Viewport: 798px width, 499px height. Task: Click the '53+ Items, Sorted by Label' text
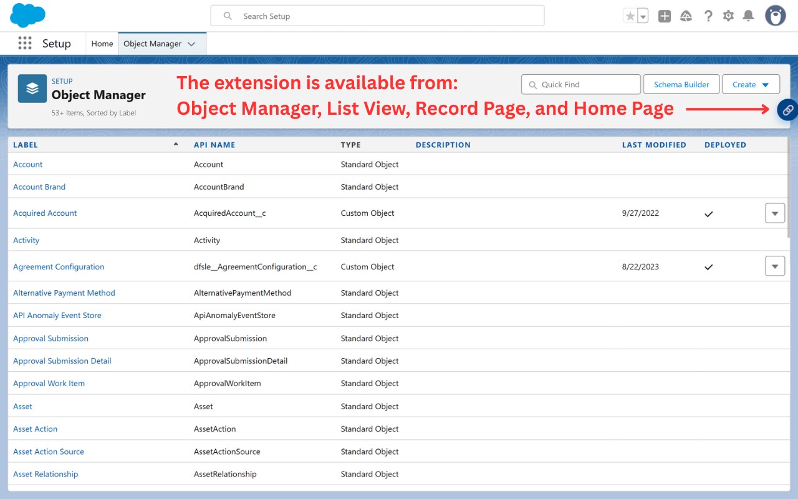[x=94, y=113]
